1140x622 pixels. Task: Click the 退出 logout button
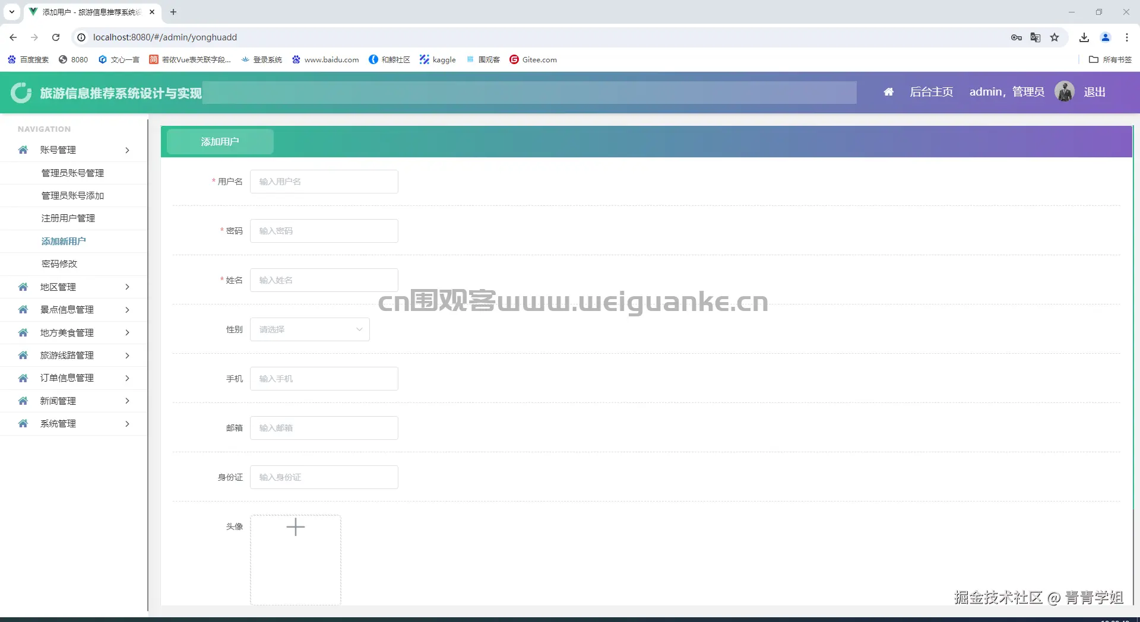coord(1095,91)
